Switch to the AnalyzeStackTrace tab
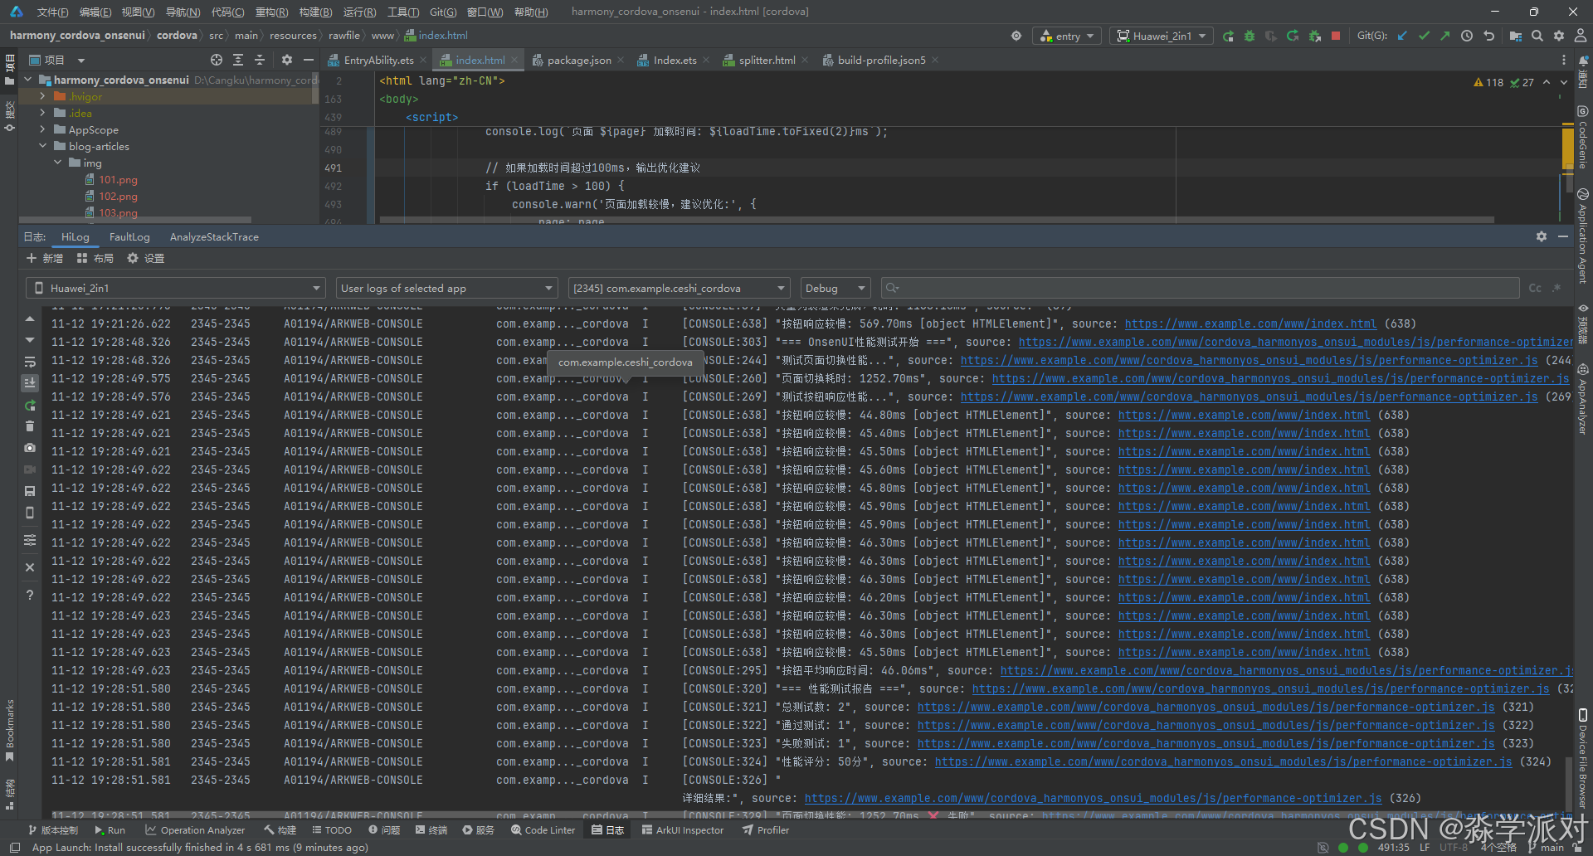The height and width of the screenshot is (856, 1593). coord(214,236)
